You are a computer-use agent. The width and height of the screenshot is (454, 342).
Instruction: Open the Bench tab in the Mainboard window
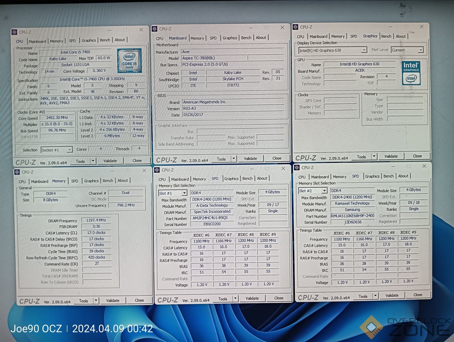(246, 38)
